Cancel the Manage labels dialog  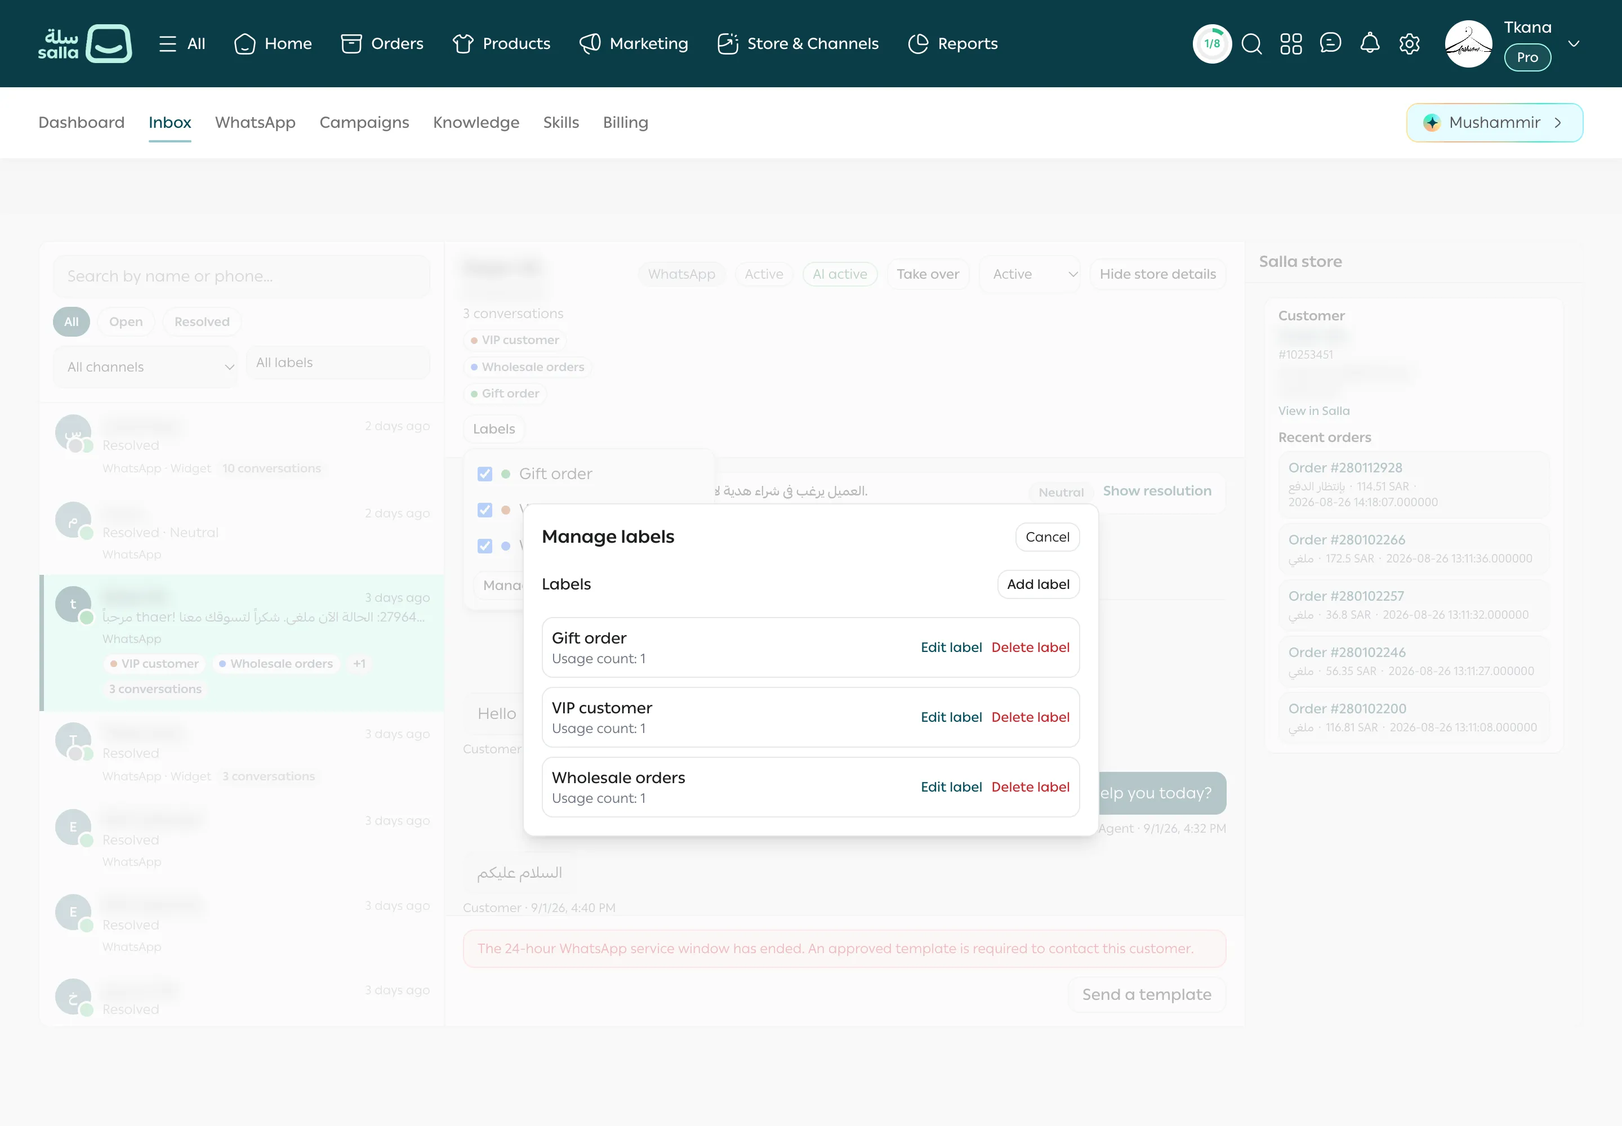[x=1048, y=538]
